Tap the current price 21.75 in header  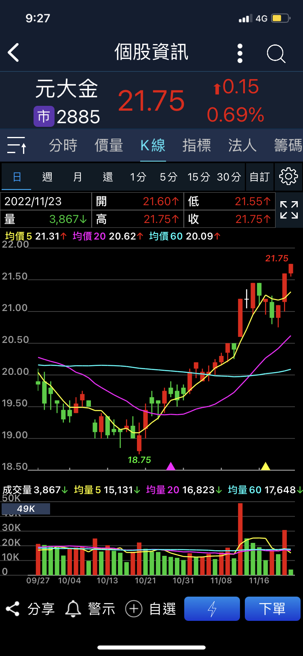click(x=151, y=101)
